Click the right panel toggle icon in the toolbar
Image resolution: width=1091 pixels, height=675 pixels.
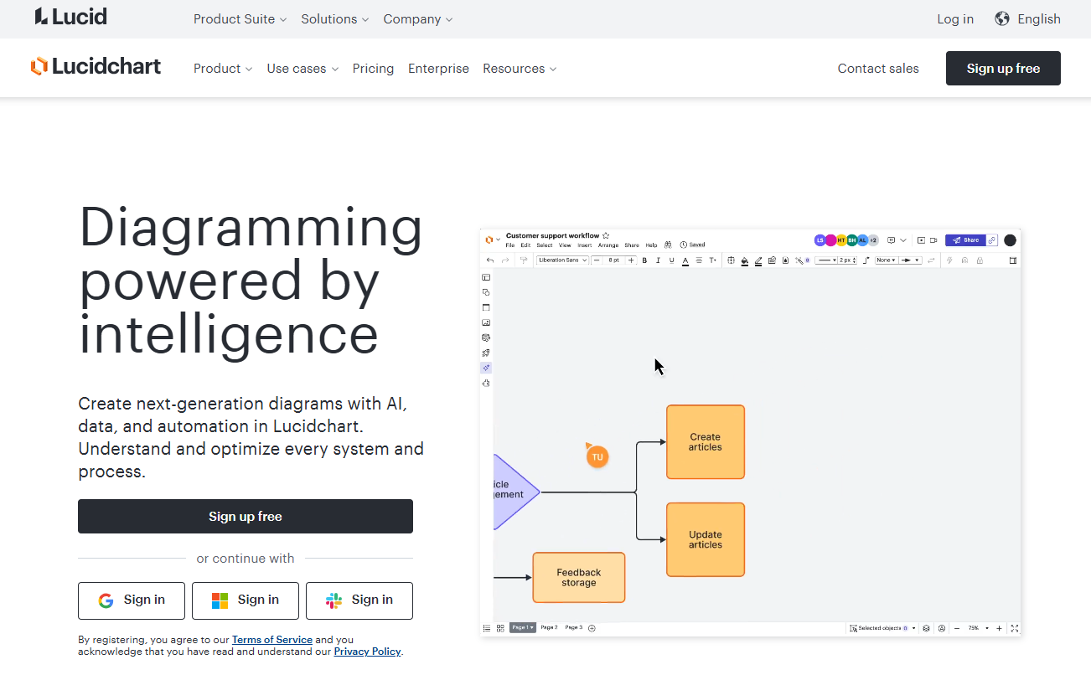(x=1013, y=260)
